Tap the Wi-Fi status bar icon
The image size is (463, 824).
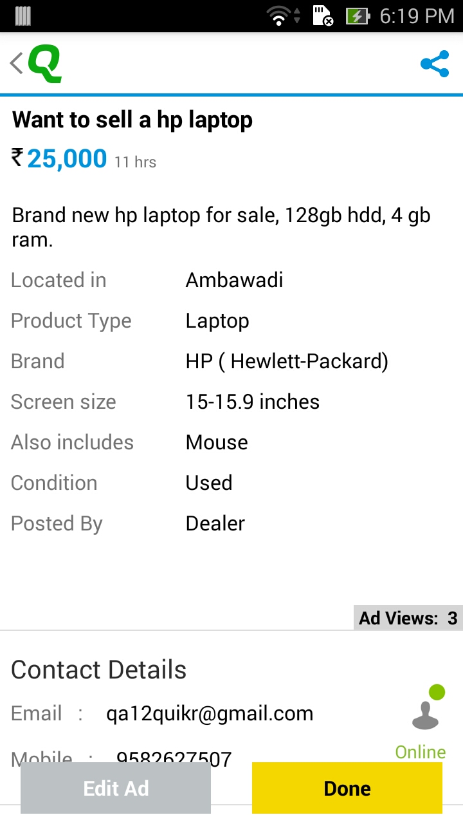(278, 15)
